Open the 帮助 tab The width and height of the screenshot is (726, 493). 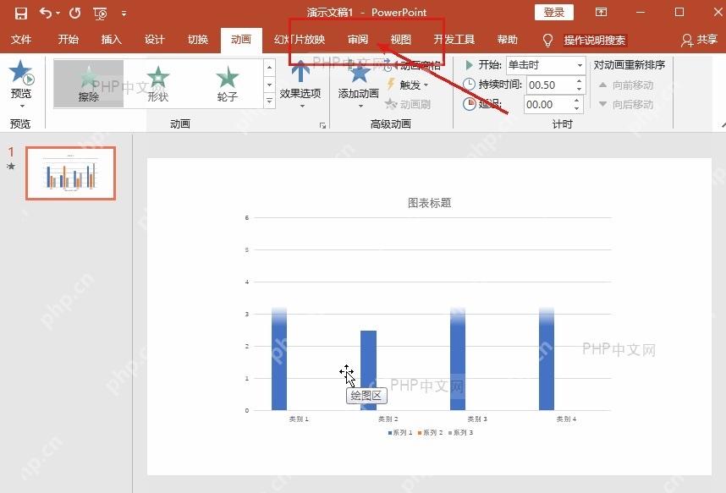click(x=507, y=40)
